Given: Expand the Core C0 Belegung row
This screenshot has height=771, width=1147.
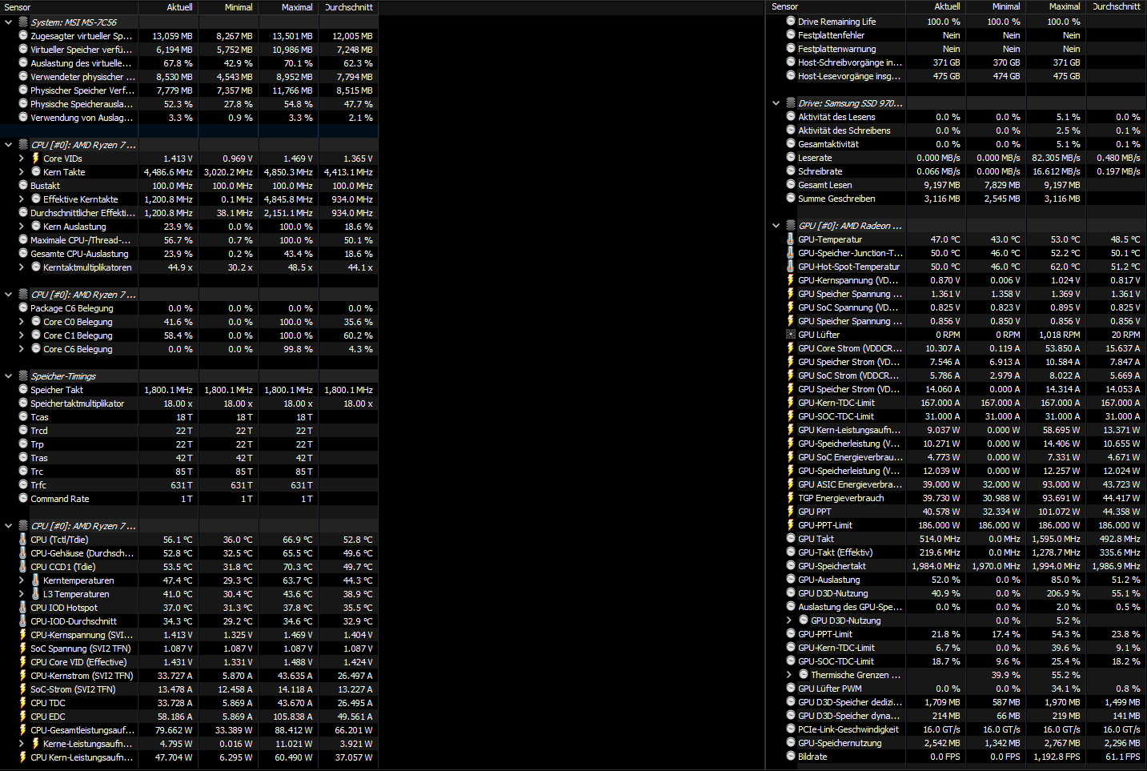Looking at the screenshot, I should point(22,322).
